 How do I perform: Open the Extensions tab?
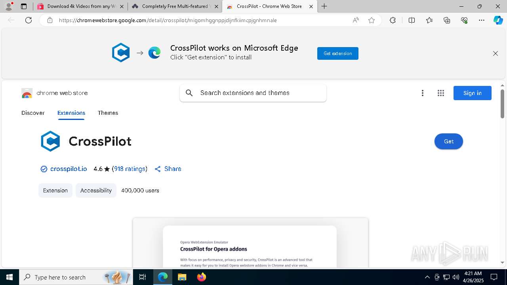pos(71,113)
